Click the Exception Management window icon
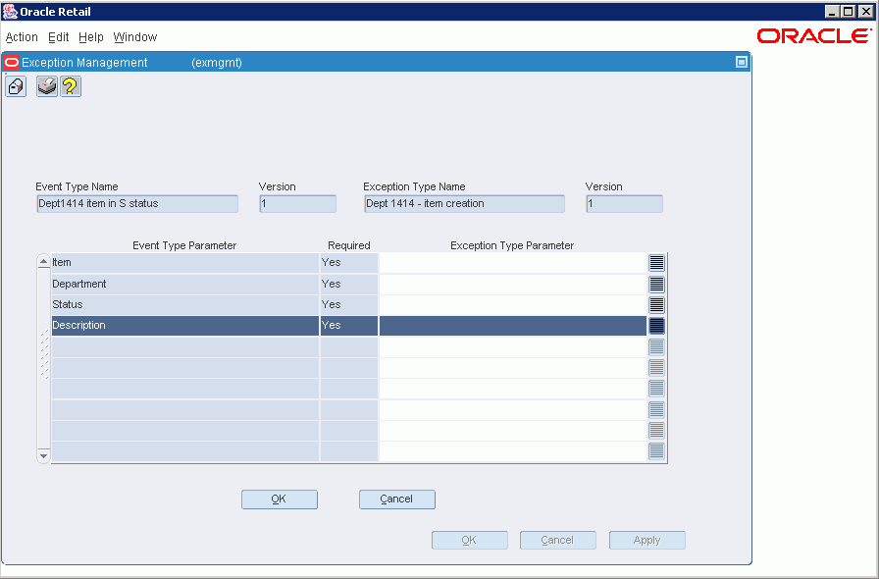Image resolution: width=879 pixels, height=579 pixels. pos(11,62)
